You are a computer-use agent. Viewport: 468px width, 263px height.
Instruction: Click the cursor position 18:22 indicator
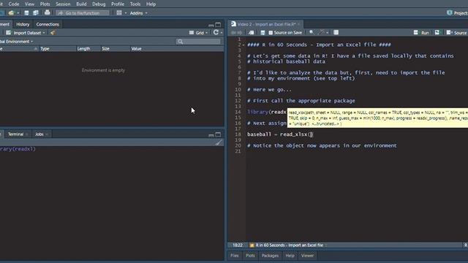coord(238,245)
